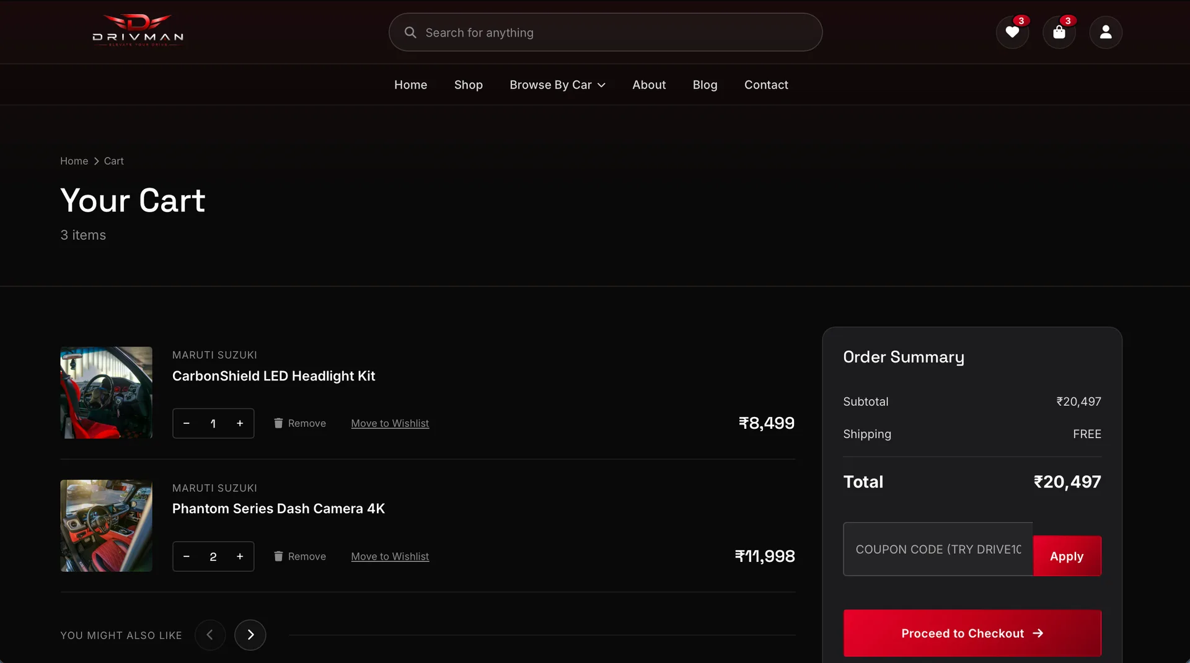Open the Phantom Series Dash Camera thumbnail

tap(106, 525)
